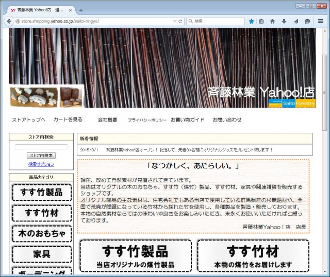
Task: Open 会社概要 navigation link
Action: pyautogui.click(x=108, y=120)
